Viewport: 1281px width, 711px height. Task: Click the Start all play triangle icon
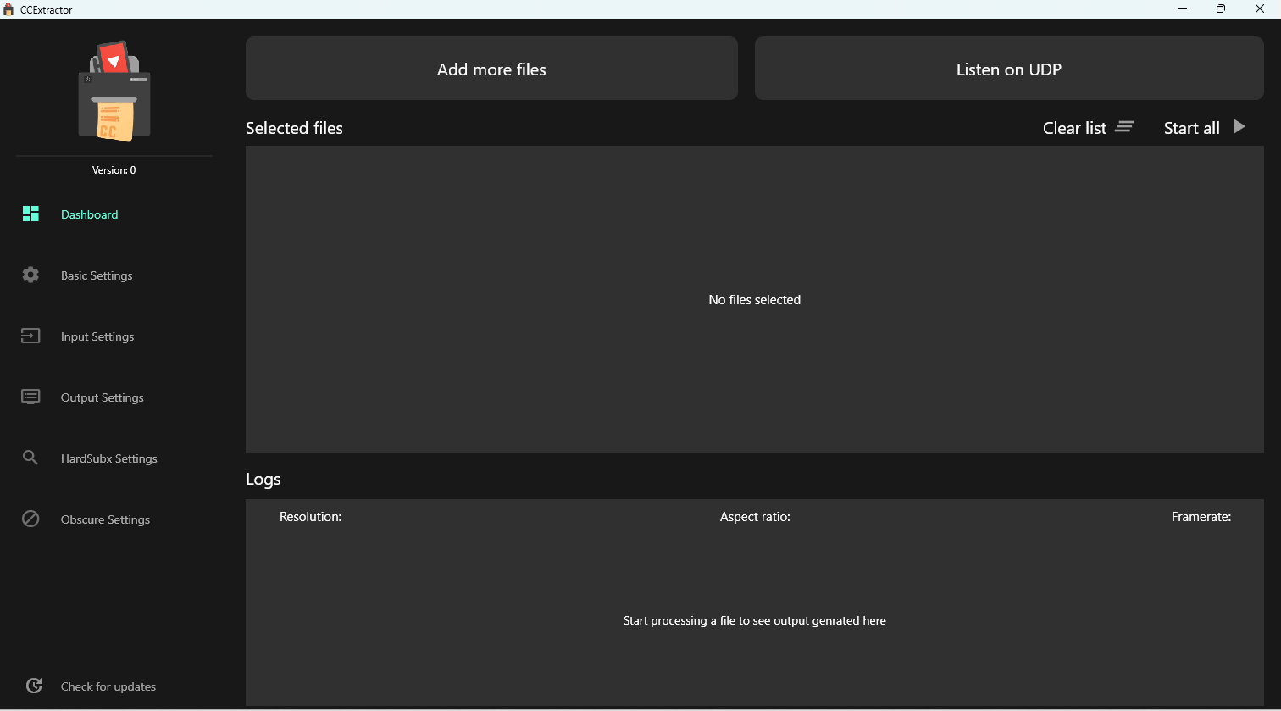click(1239, 127)
